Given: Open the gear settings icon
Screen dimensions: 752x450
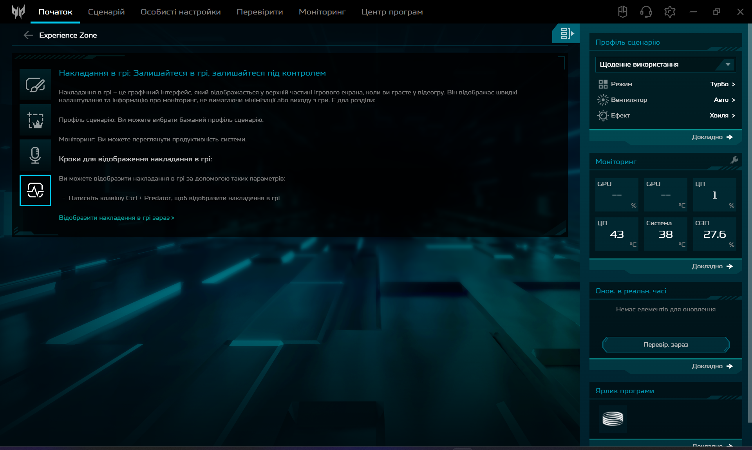Looking at the screenshot, I should coord(670,12).
